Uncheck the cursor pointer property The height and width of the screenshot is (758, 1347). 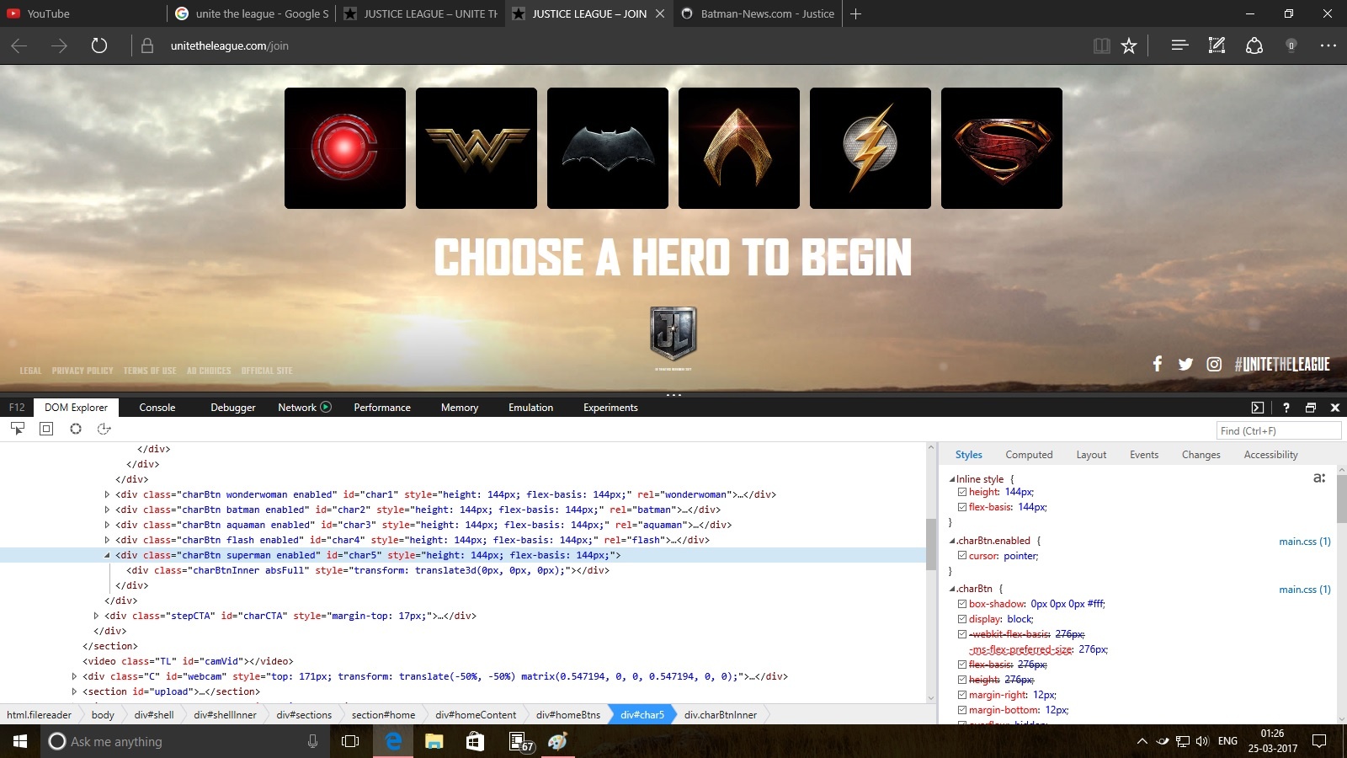click(x=962, y=556)
